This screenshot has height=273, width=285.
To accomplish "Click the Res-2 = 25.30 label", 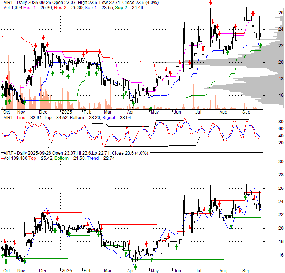I will coord(69,8).
